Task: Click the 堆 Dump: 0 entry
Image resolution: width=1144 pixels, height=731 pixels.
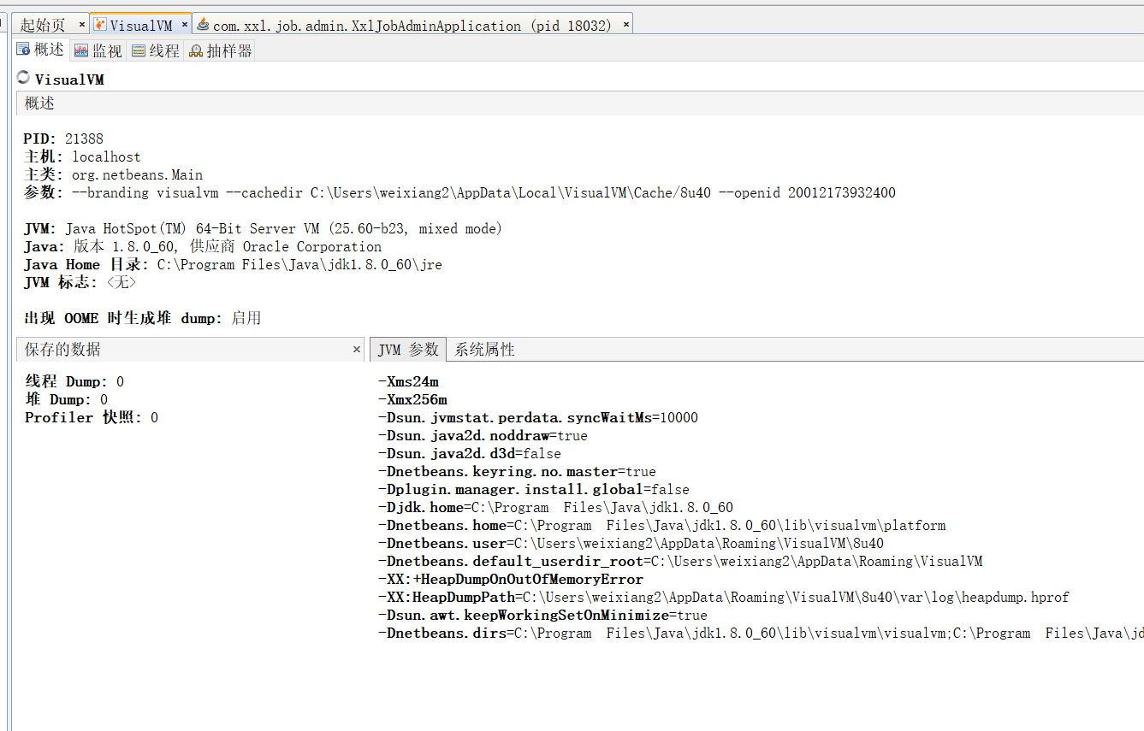Action: click(x=66, y=399)
